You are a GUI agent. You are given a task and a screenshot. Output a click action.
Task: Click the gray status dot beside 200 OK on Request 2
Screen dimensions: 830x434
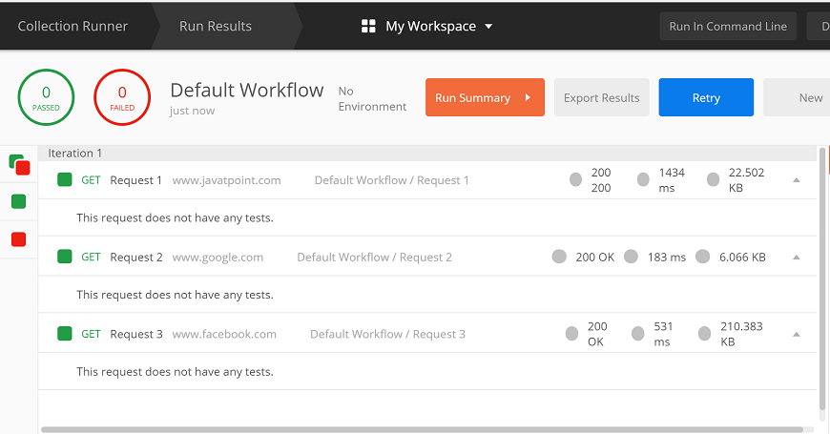click(x=559, y=257)
